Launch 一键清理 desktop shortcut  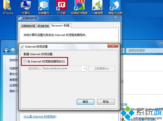click(97, 7)
